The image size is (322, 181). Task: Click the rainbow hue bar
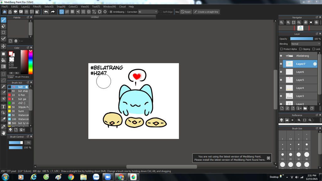tap(31, 62)
